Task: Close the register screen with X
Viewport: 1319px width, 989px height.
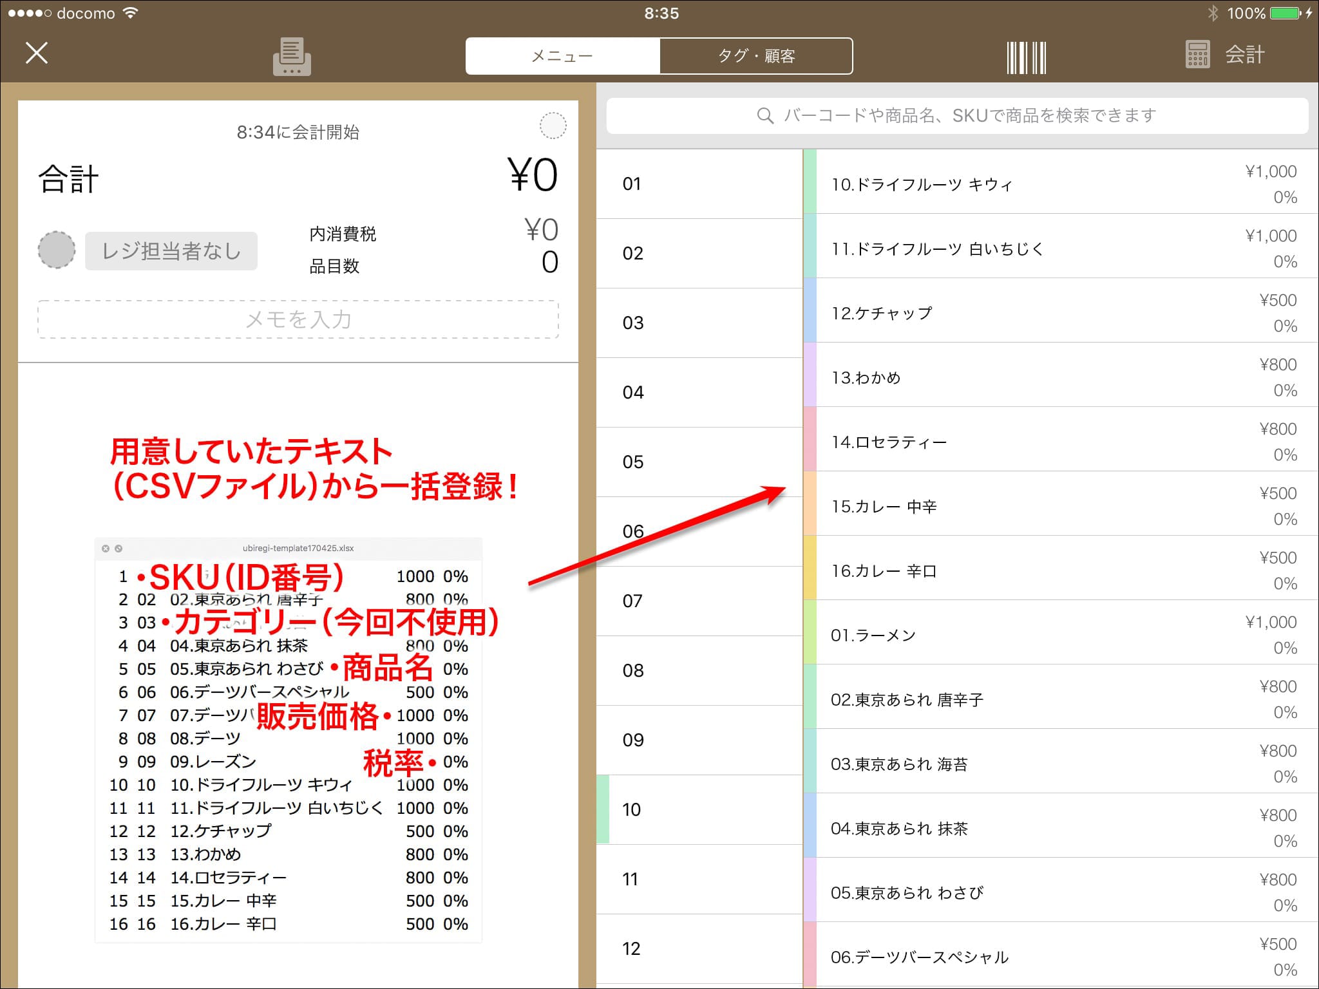Action: pyautogui.click(x=37, y=53)
